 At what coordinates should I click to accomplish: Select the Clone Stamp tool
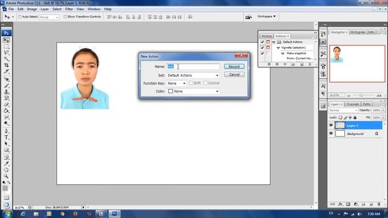pos(7,92)
